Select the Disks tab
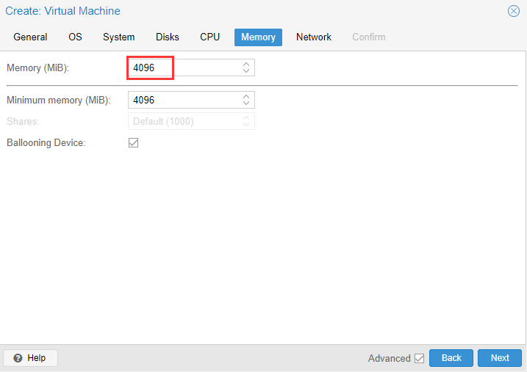The height and width of the screenshot is (372, 527). tap(168, 37)
